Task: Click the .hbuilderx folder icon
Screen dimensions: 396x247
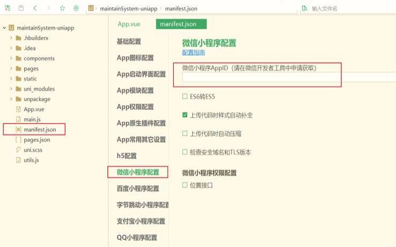Action: 18,38
